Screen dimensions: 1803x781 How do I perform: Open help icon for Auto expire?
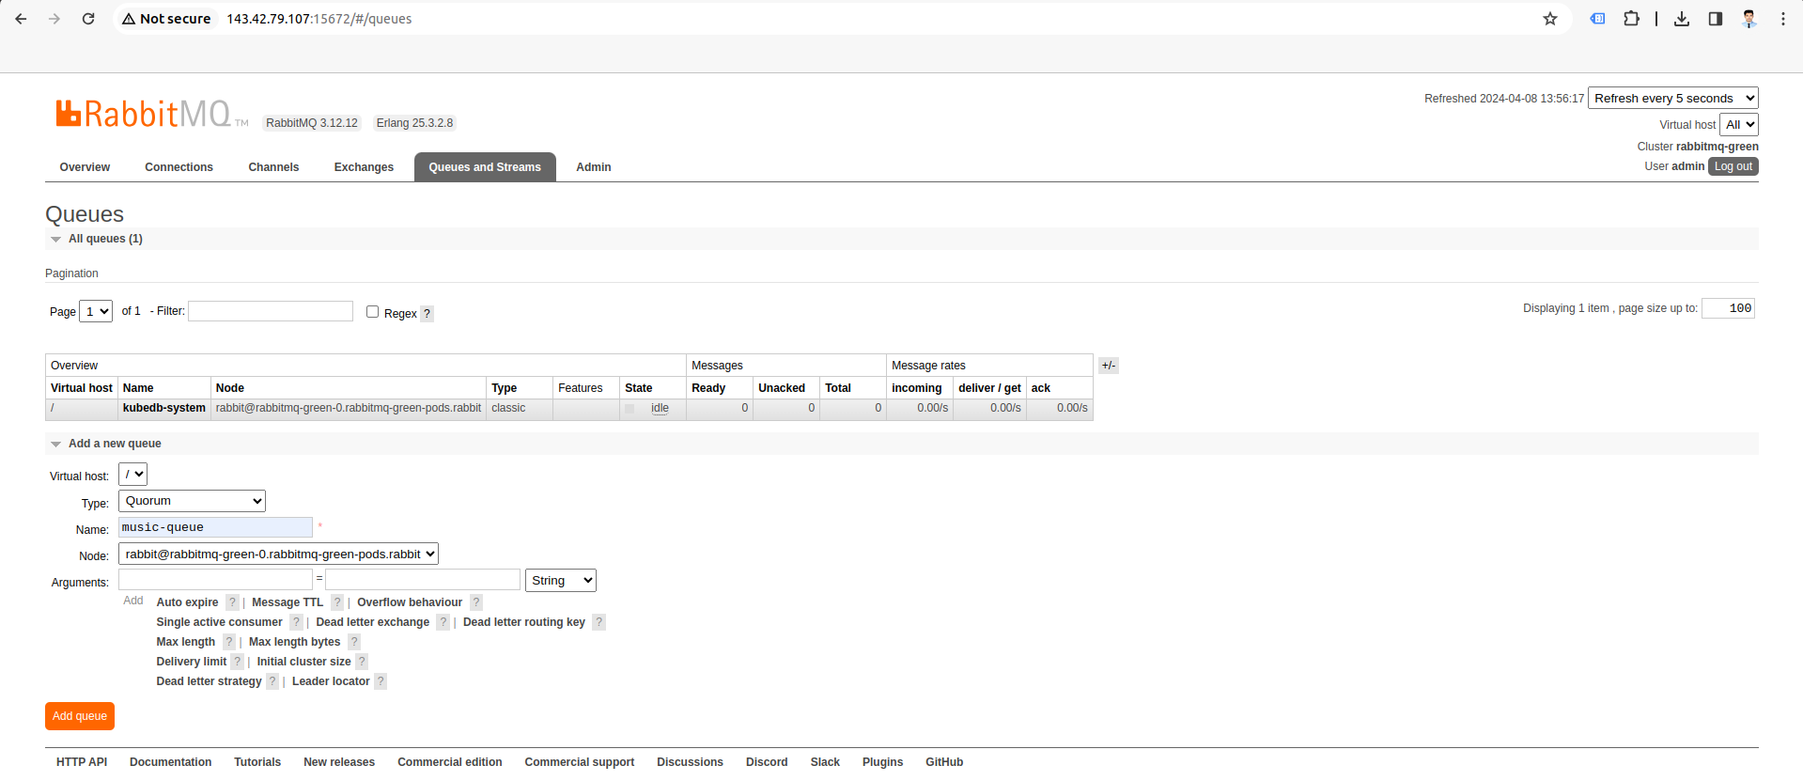(232, 602)
